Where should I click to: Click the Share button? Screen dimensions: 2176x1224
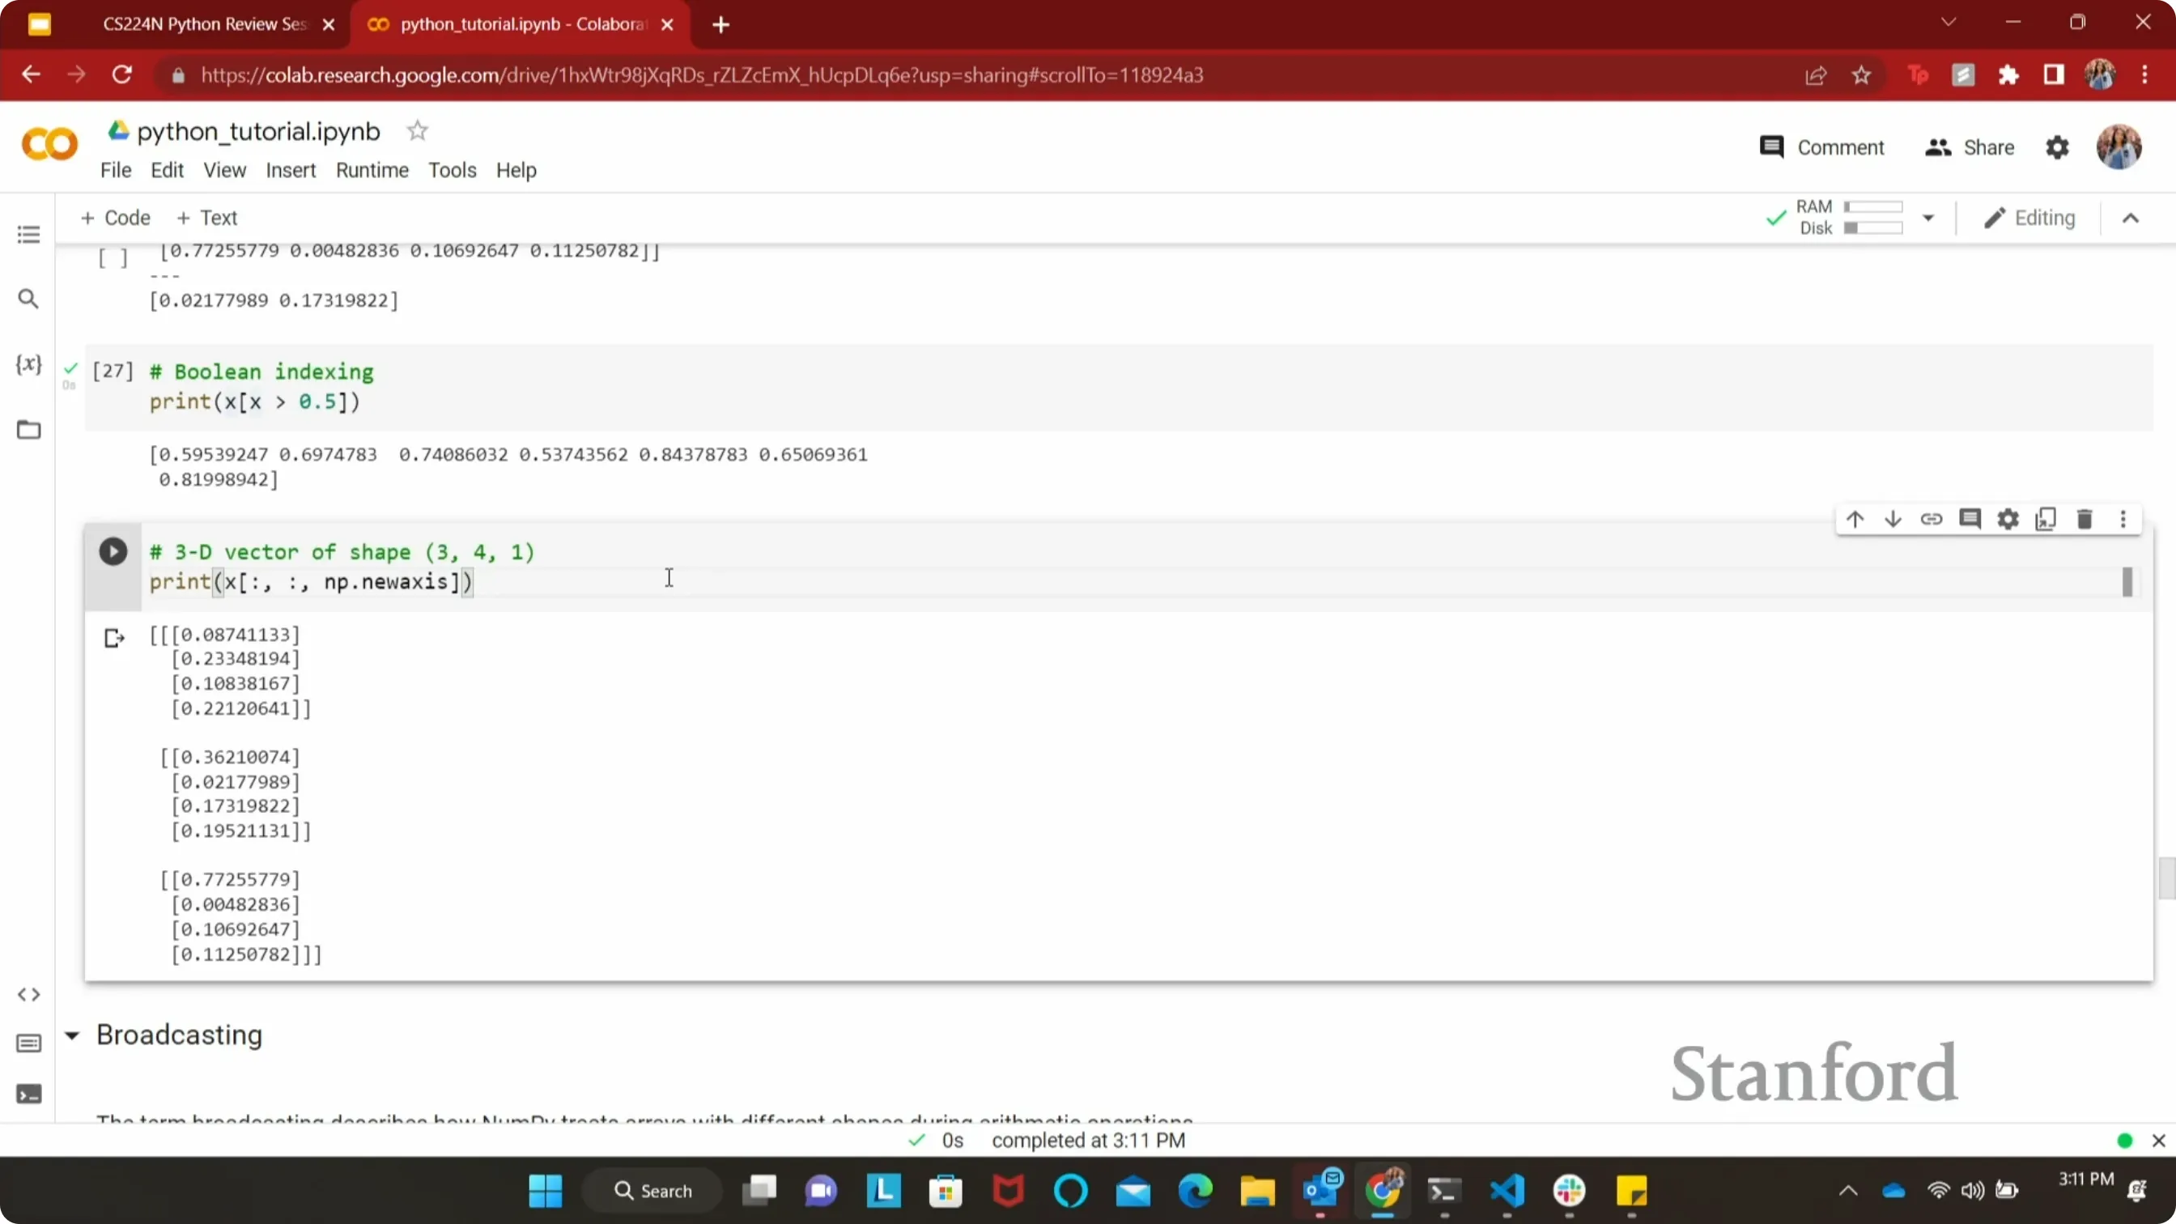[x=1969, y=148]
